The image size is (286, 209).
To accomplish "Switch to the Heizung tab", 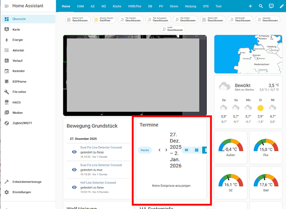I will (191, 6).
